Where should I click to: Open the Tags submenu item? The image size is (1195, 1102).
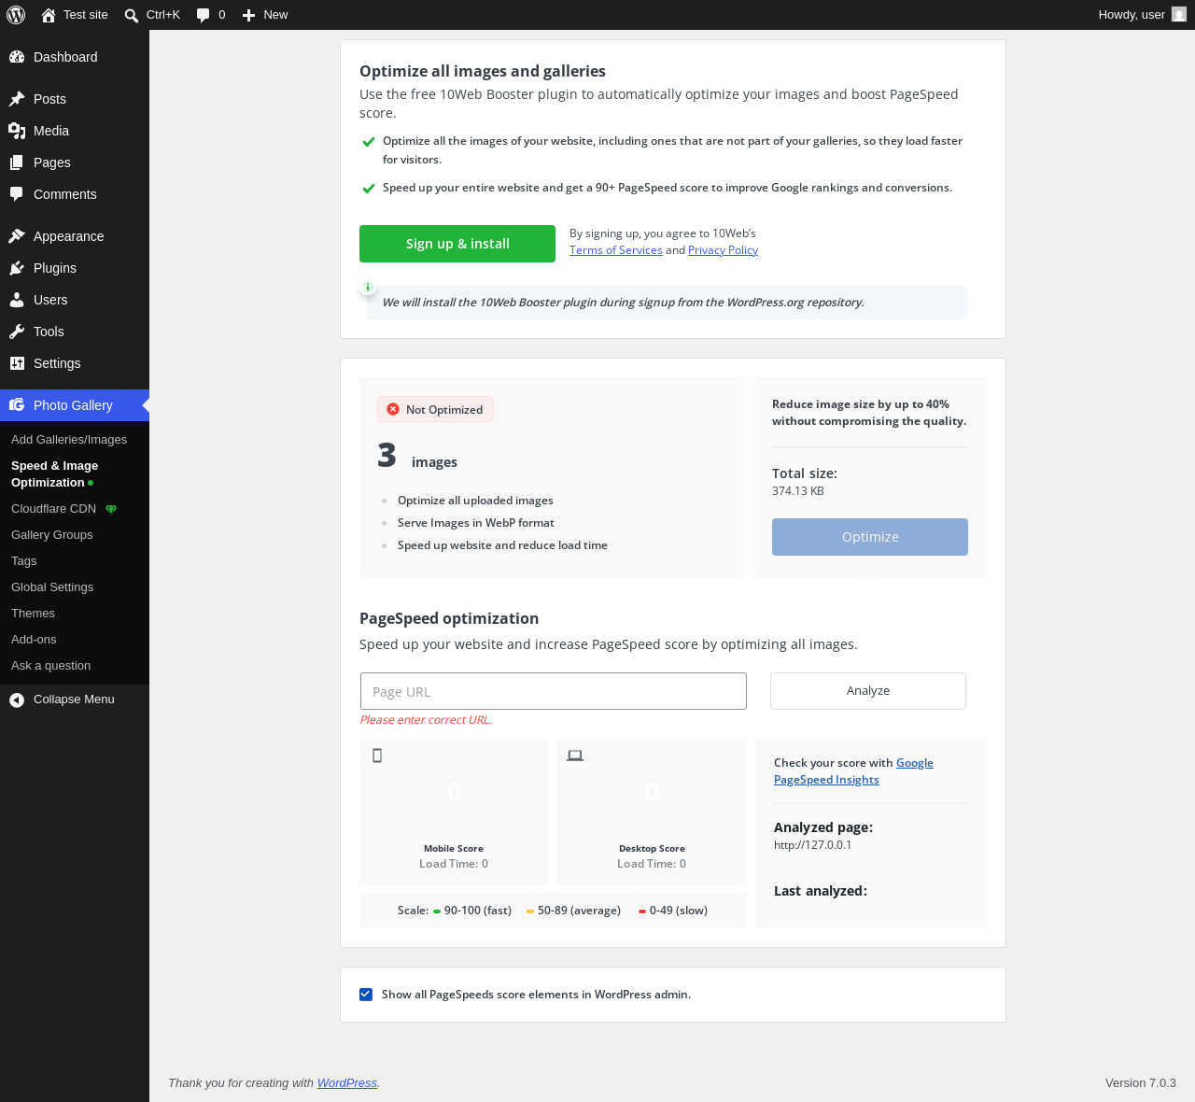point(24,561)
